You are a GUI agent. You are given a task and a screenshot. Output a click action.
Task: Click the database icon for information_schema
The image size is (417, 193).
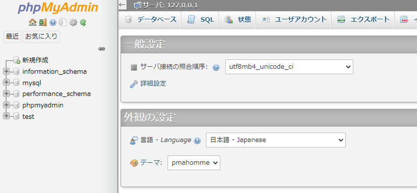16,71
